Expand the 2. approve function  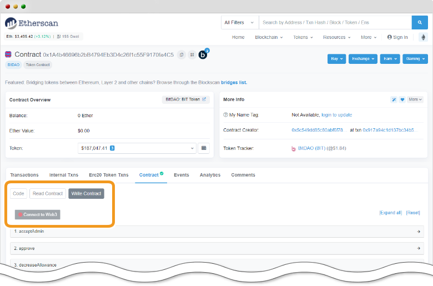(x=216, y=248)
